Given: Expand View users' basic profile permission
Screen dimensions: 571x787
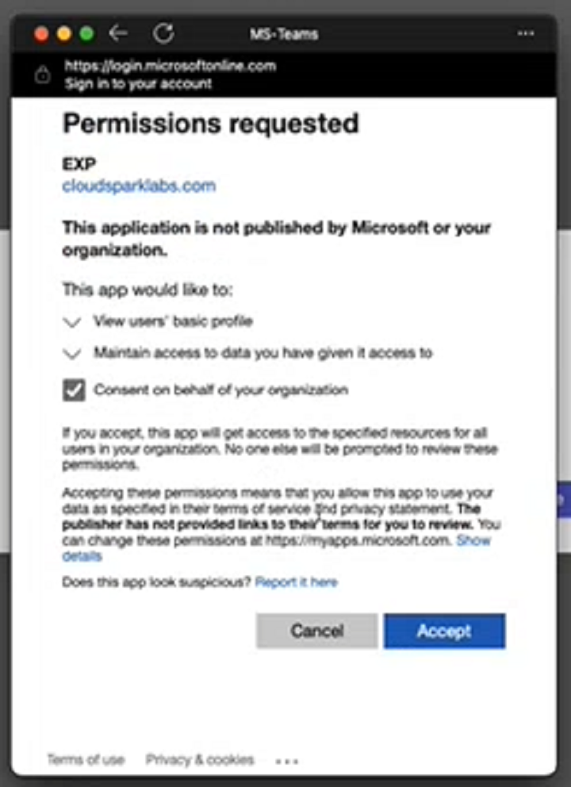Looking at the screenshot, I should click(71, 321).
